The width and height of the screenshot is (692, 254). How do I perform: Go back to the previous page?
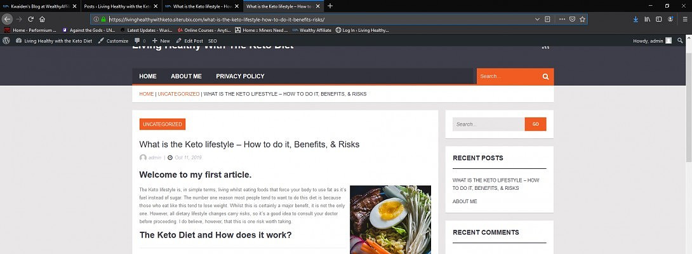tap(7, 19)
